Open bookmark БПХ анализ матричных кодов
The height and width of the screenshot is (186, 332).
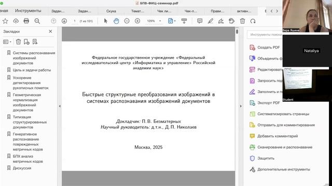tap(27, 159)
